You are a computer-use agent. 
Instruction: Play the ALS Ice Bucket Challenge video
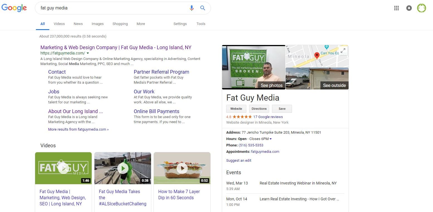click(x=123, y=168)
